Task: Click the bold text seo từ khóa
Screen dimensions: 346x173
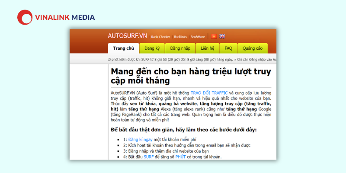Action: click(143, 104)
